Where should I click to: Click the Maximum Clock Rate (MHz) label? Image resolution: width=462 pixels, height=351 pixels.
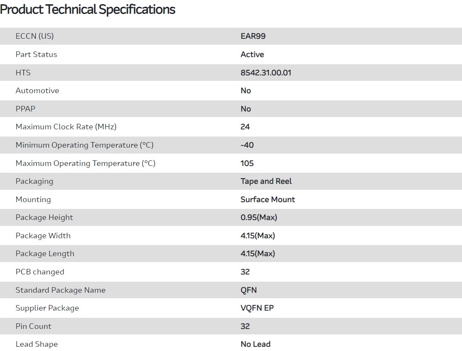66,127
